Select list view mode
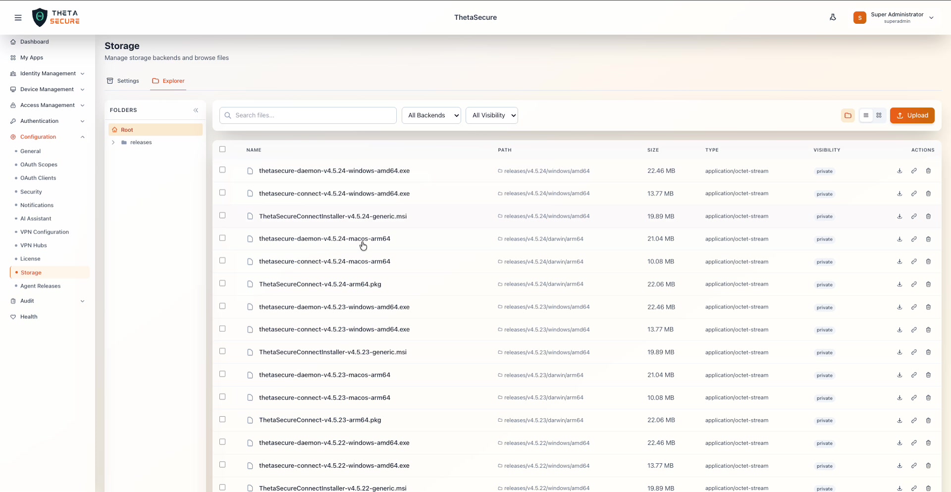Screen dimensions: 951x492 (866, 115)
